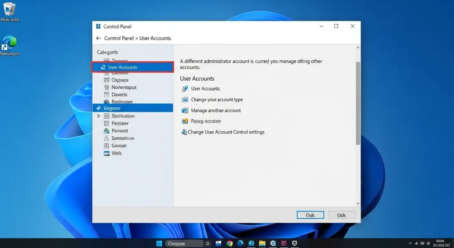Click the highlighted Ook button
454x248 pixels.
(310, 215)
